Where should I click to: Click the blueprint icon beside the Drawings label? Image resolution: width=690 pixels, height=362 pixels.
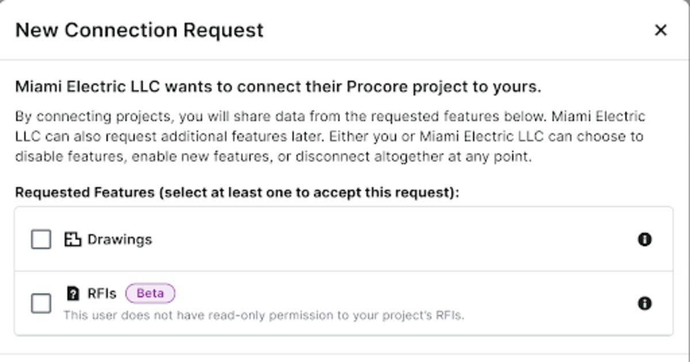(x=74, y=239)
